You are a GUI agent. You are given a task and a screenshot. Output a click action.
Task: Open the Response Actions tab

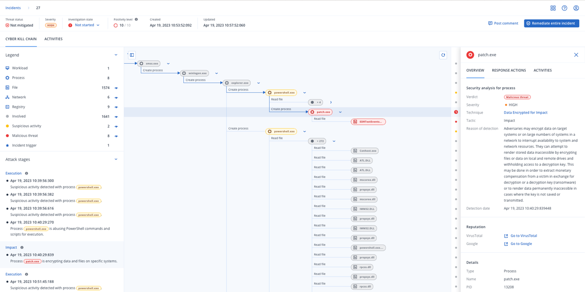click(509, 70)
